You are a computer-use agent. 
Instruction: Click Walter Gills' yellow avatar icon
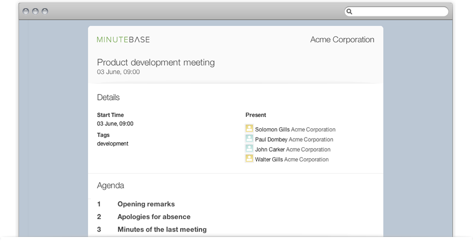[249, 158]
